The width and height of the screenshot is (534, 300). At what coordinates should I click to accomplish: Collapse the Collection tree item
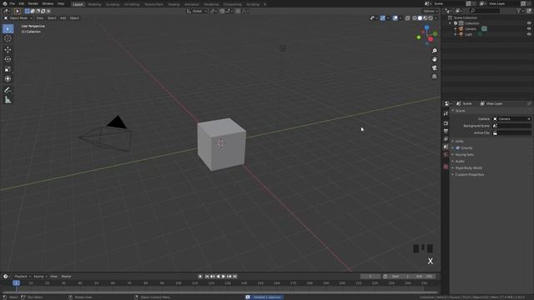(451, 23)
